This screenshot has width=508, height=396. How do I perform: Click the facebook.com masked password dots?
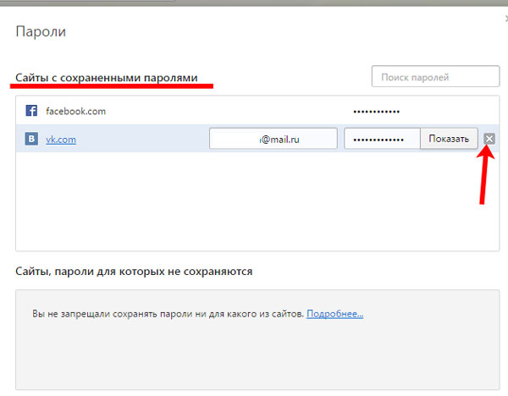376,111
